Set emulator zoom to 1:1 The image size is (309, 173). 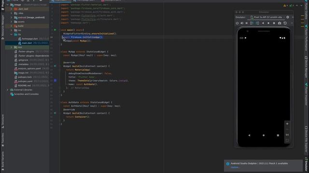tap(287, 135)
